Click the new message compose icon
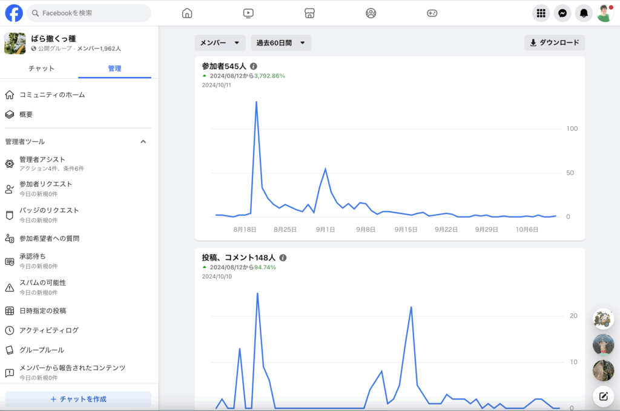Viewport: 620px width, 411px height. click(x=603, y=396)
